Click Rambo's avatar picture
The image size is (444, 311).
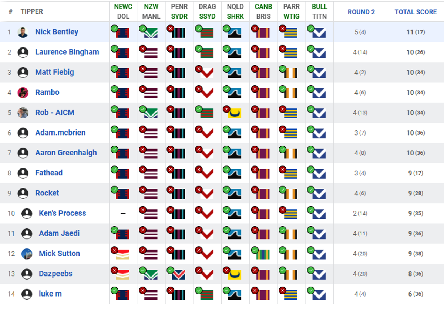[23, 93]
